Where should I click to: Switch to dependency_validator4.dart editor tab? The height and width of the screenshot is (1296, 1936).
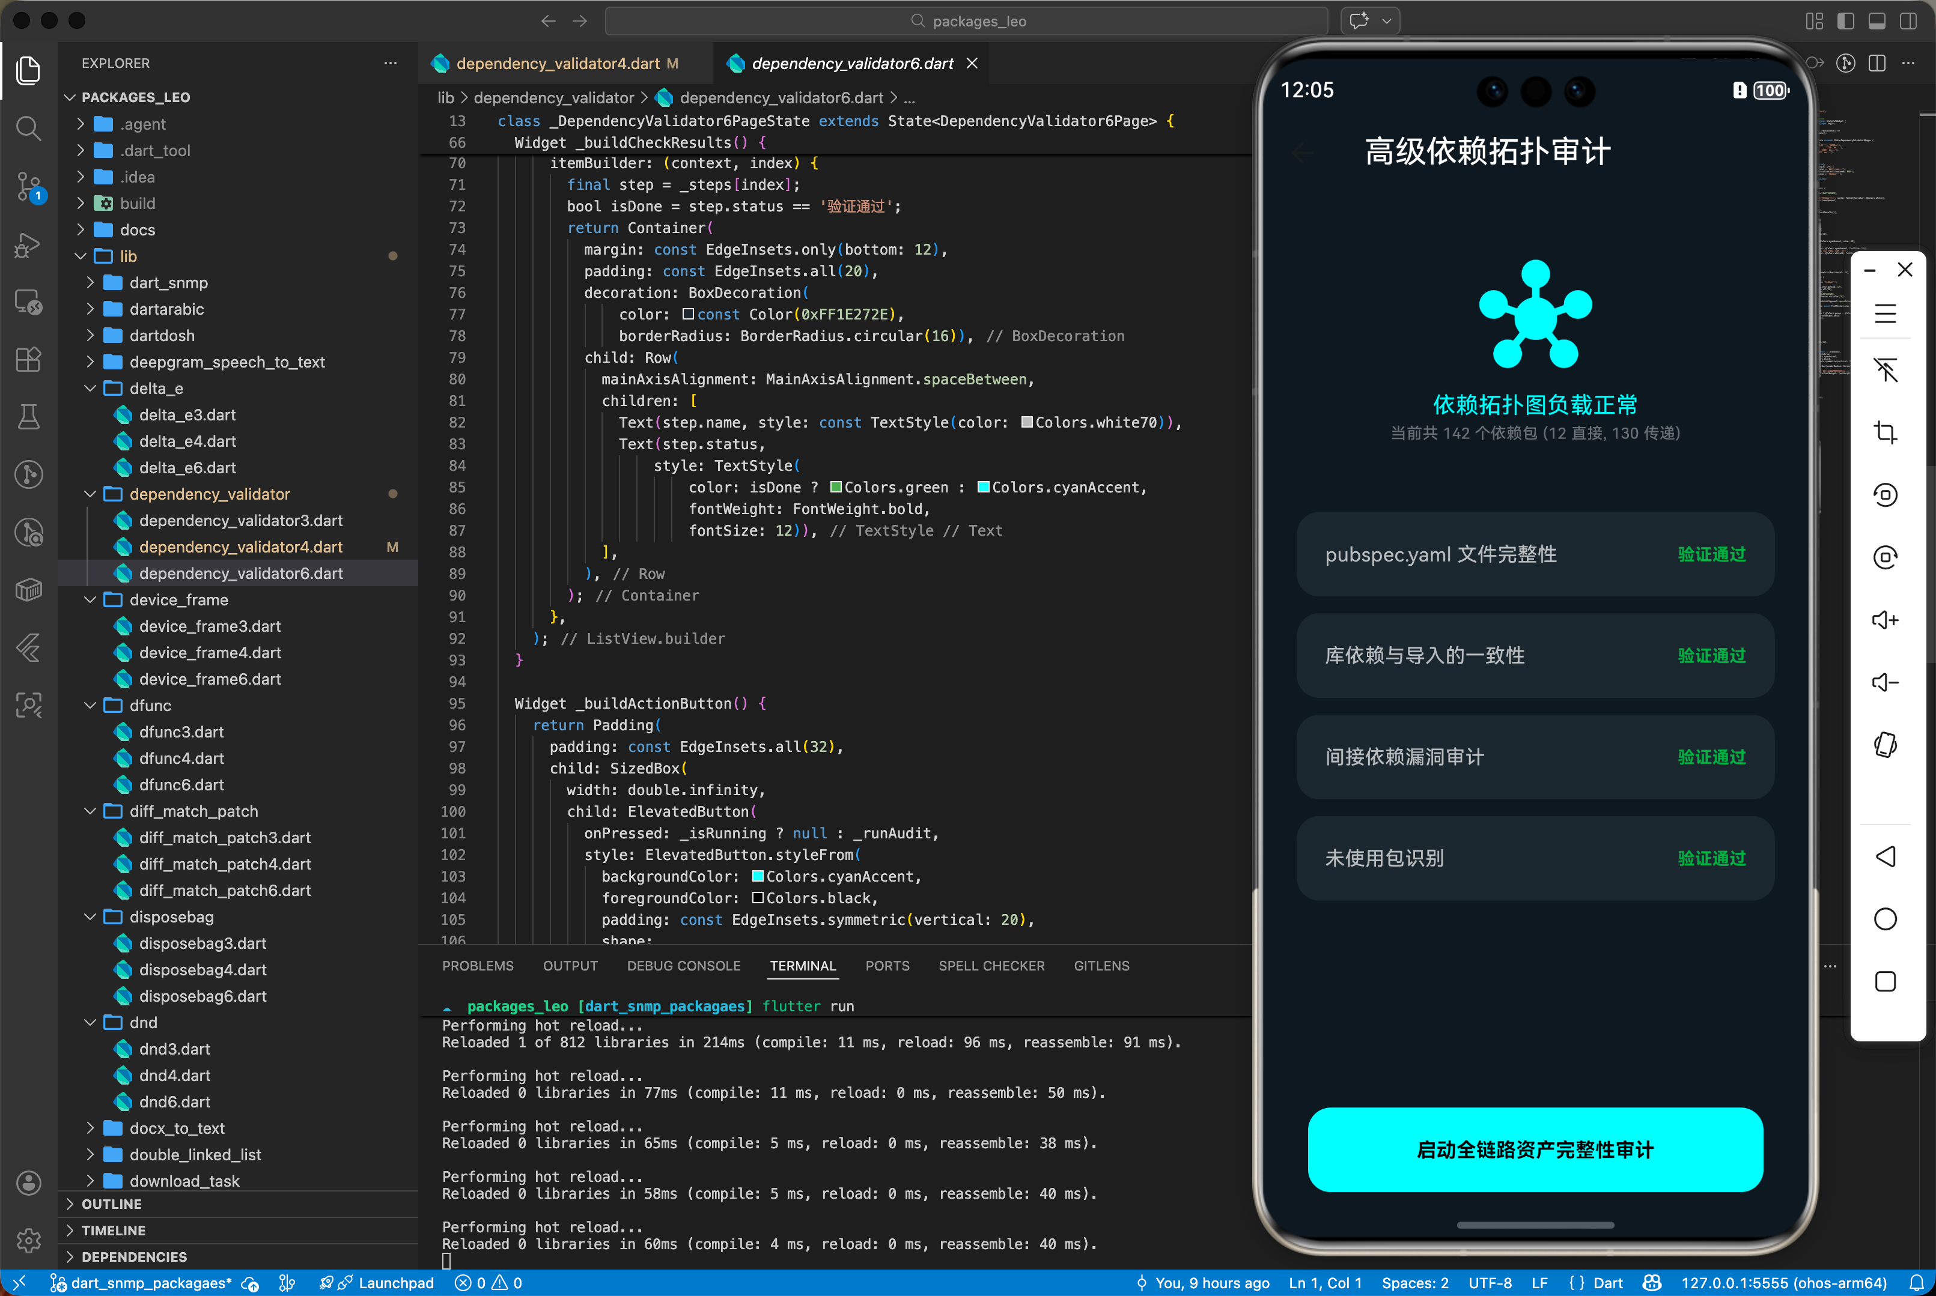click(558, 64)
